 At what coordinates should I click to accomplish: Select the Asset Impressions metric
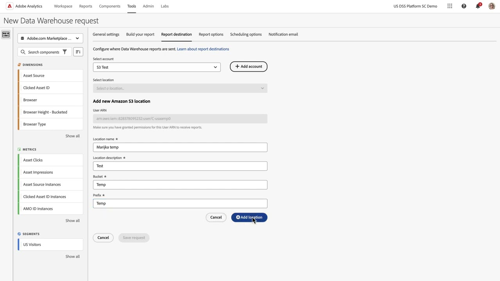point(50,172)
